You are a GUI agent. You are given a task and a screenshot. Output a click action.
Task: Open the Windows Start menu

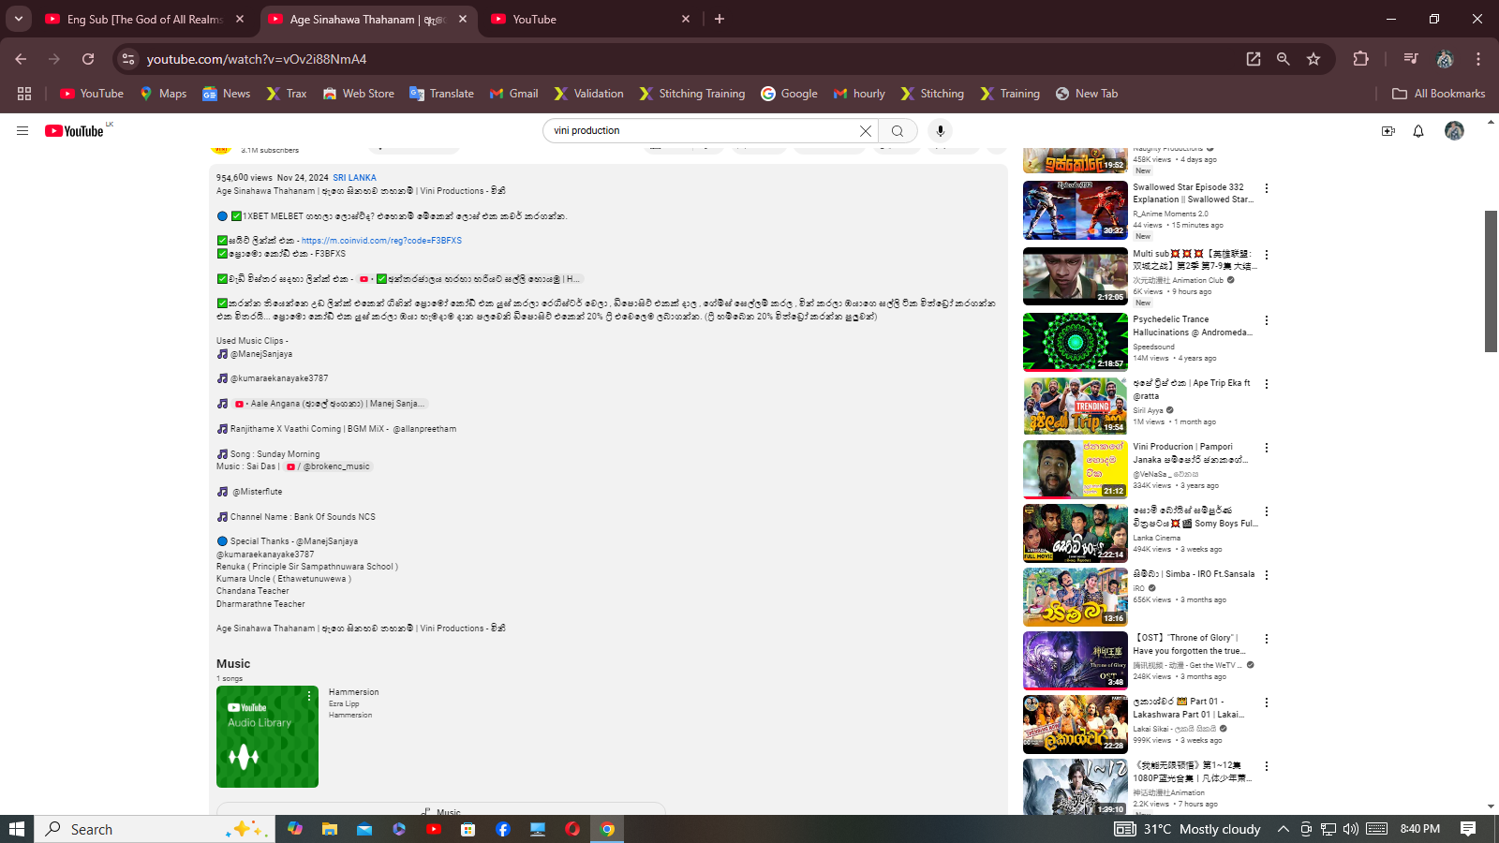[16, 829]
